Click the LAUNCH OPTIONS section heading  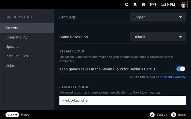pos(75,87)
